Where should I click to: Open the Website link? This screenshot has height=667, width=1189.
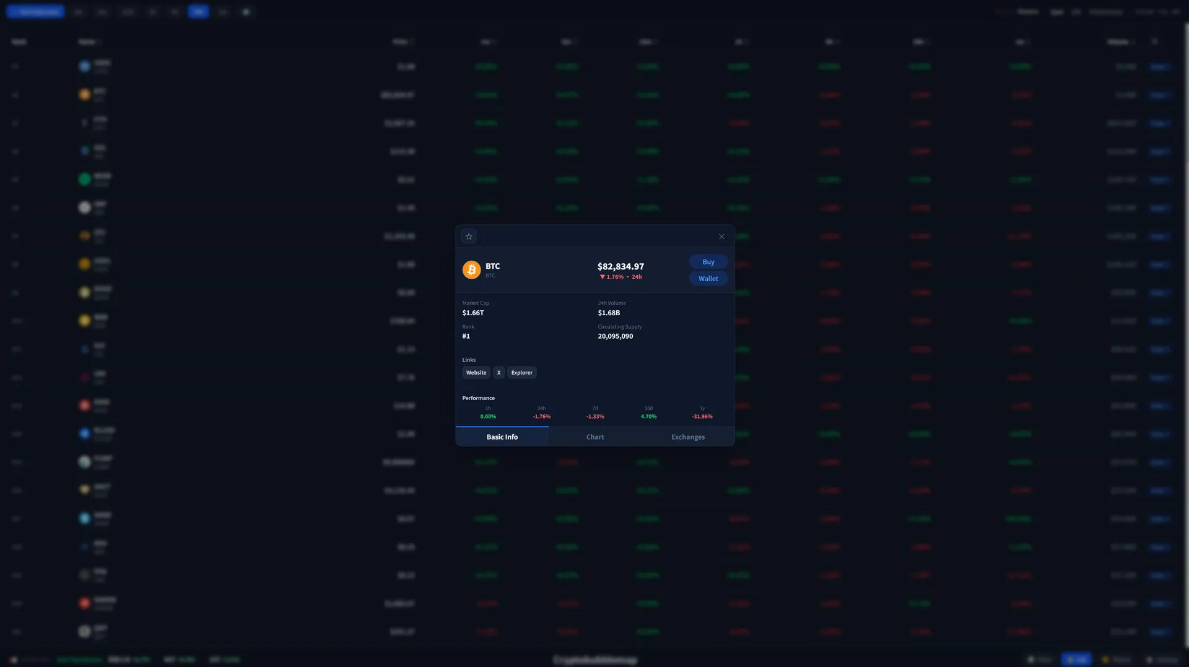(476, 373)
